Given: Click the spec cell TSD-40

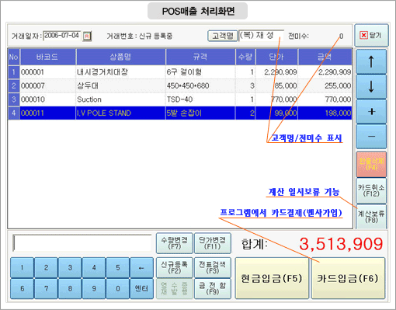Looking at the screenshot, I should pyautogui.click(x=200, y=99).
